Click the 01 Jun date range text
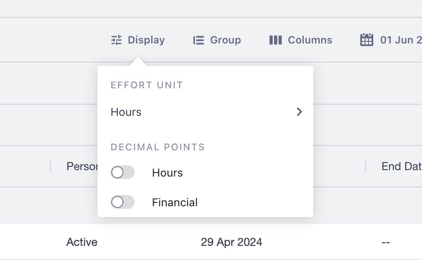The width and height of the screenshot is (422, 273). coord(401,40)
